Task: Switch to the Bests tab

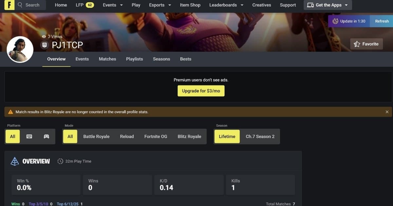Action: pyautogui.click(x=186, y=59)
